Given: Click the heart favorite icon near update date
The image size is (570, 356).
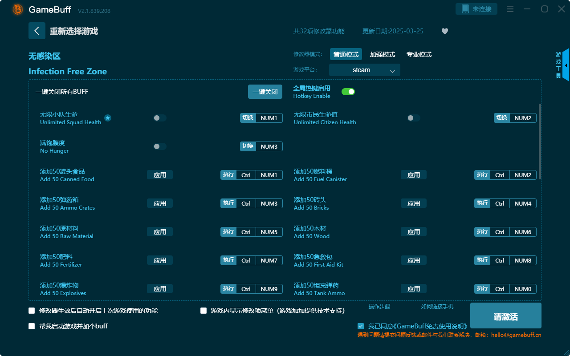Looking at the screenshot, I should point(444,31).
